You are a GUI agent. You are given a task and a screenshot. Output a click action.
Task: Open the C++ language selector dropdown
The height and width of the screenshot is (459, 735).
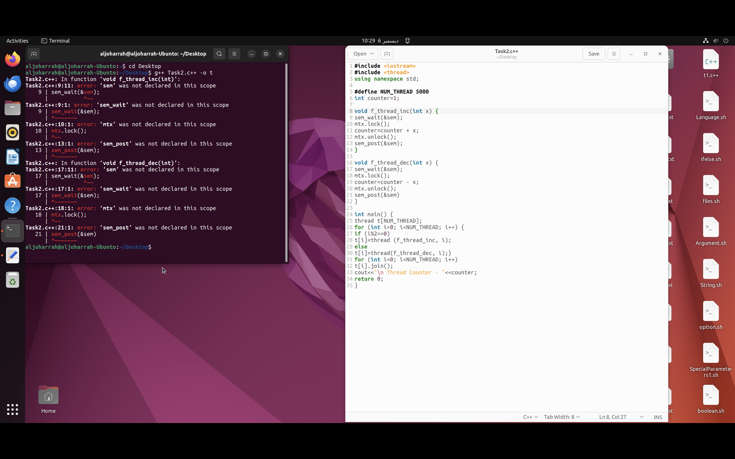coord(530,417)
